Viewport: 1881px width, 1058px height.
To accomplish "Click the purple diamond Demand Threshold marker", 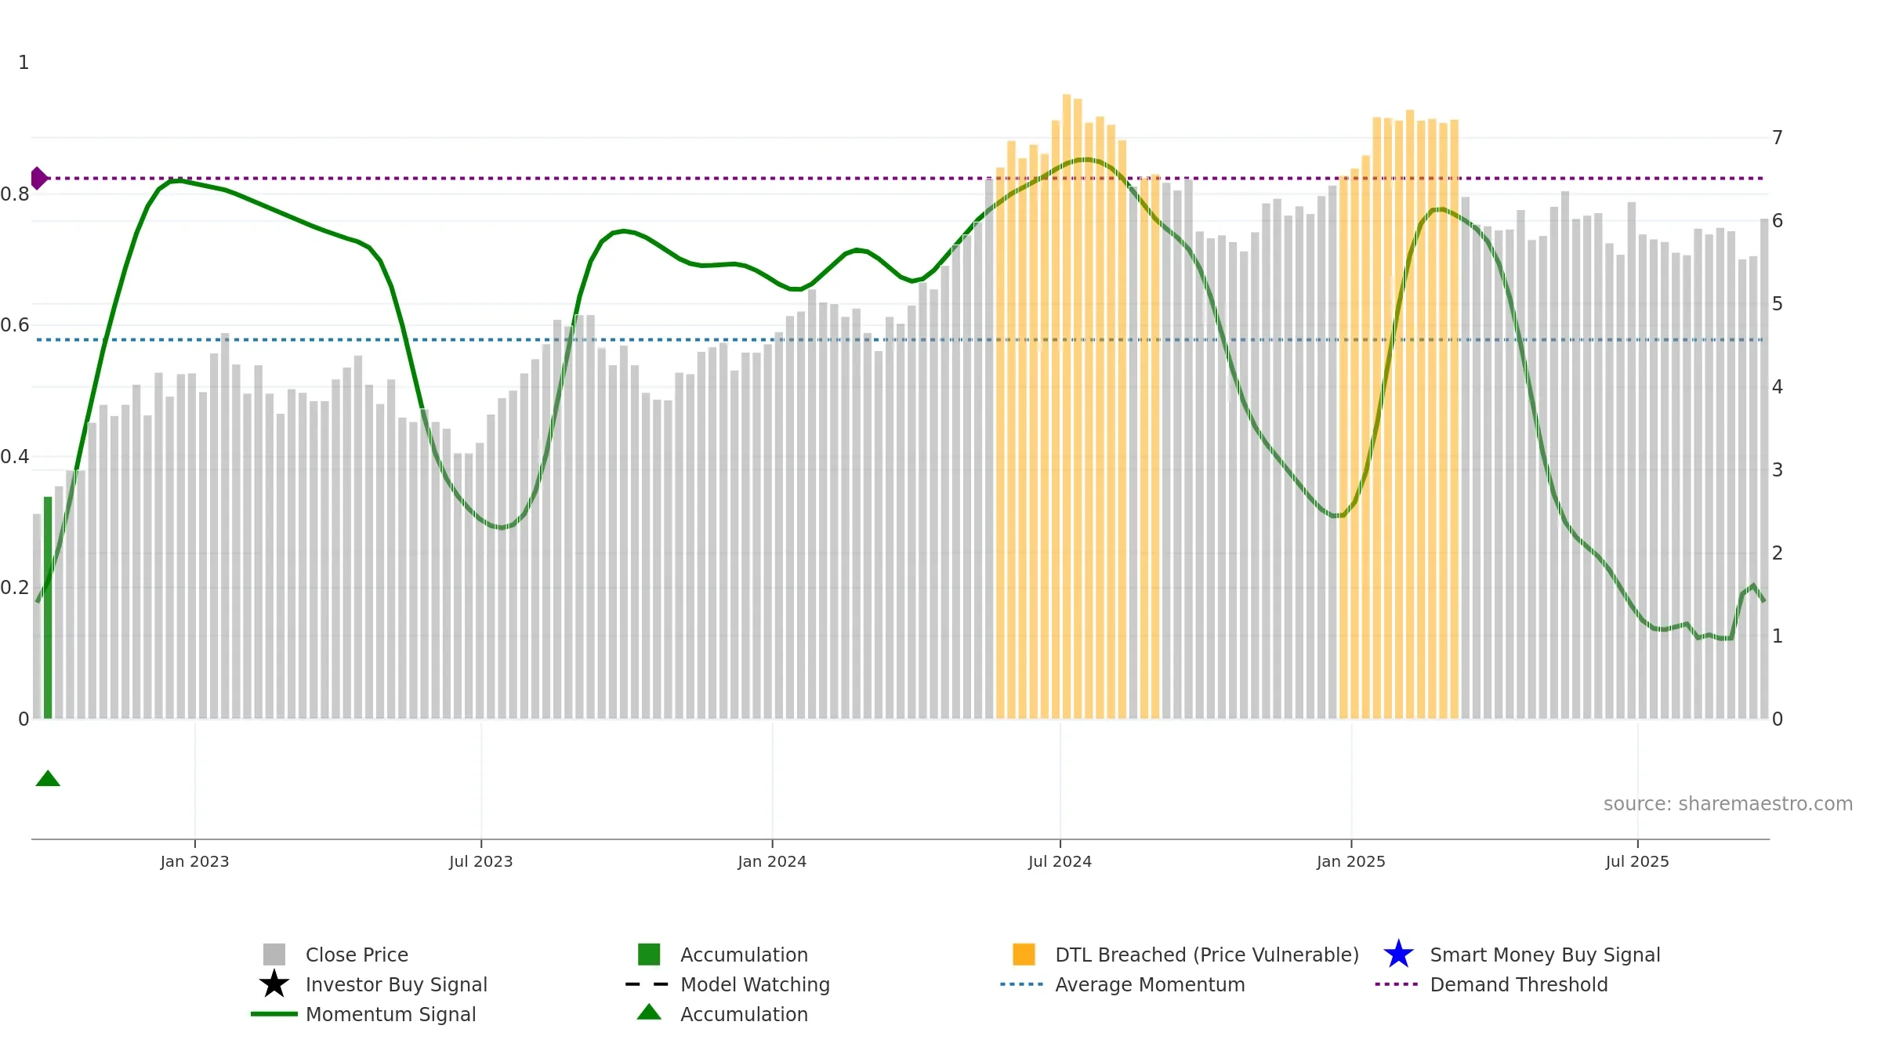I will (38, 179).
